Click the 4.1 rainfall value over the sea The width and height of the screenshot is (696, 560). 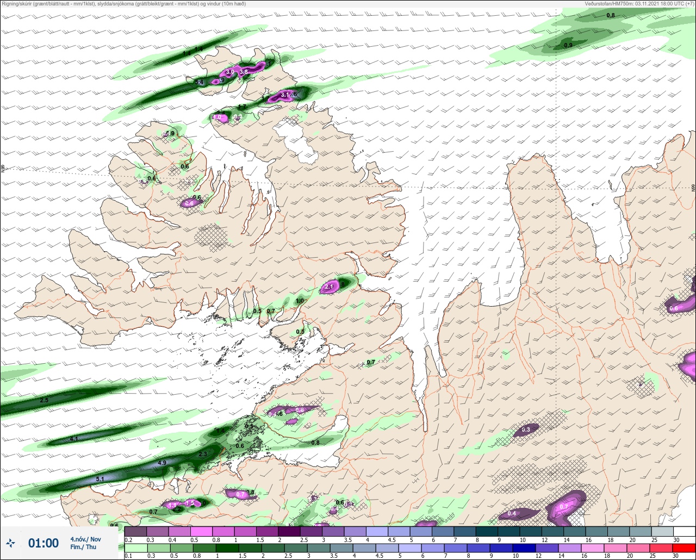click(x=74, y=439)
